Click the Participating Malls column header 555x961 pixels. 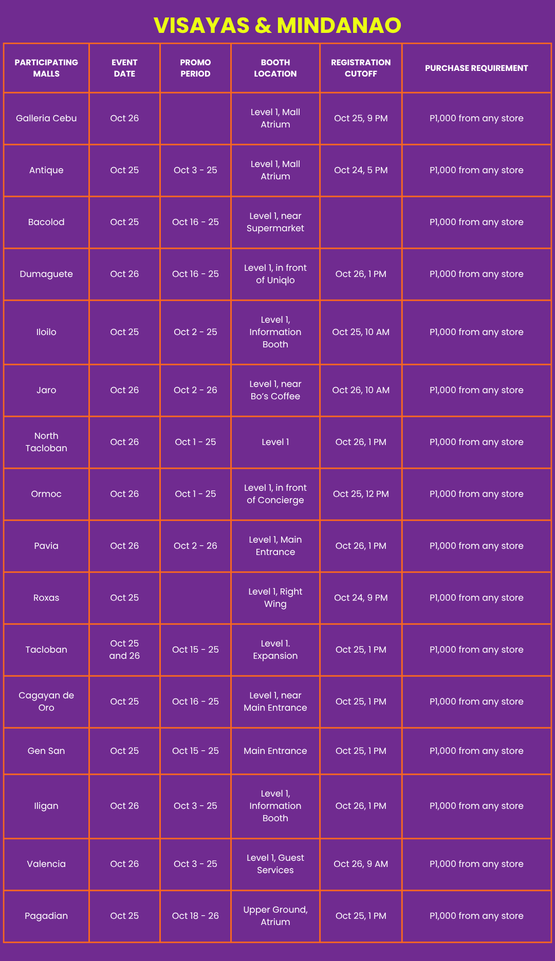point(46,68)
